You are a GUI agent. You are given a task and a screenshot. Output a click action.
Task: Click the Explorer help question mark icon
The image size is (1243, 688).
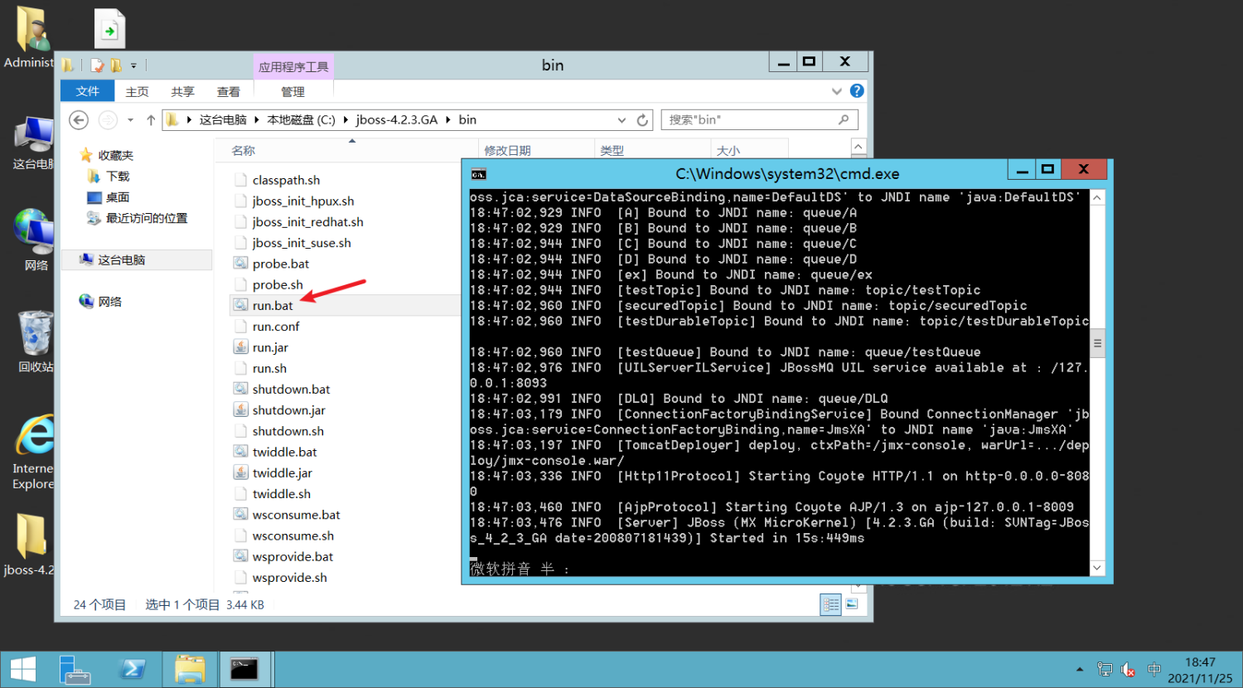pyautogui.click(x=857, y=90)
